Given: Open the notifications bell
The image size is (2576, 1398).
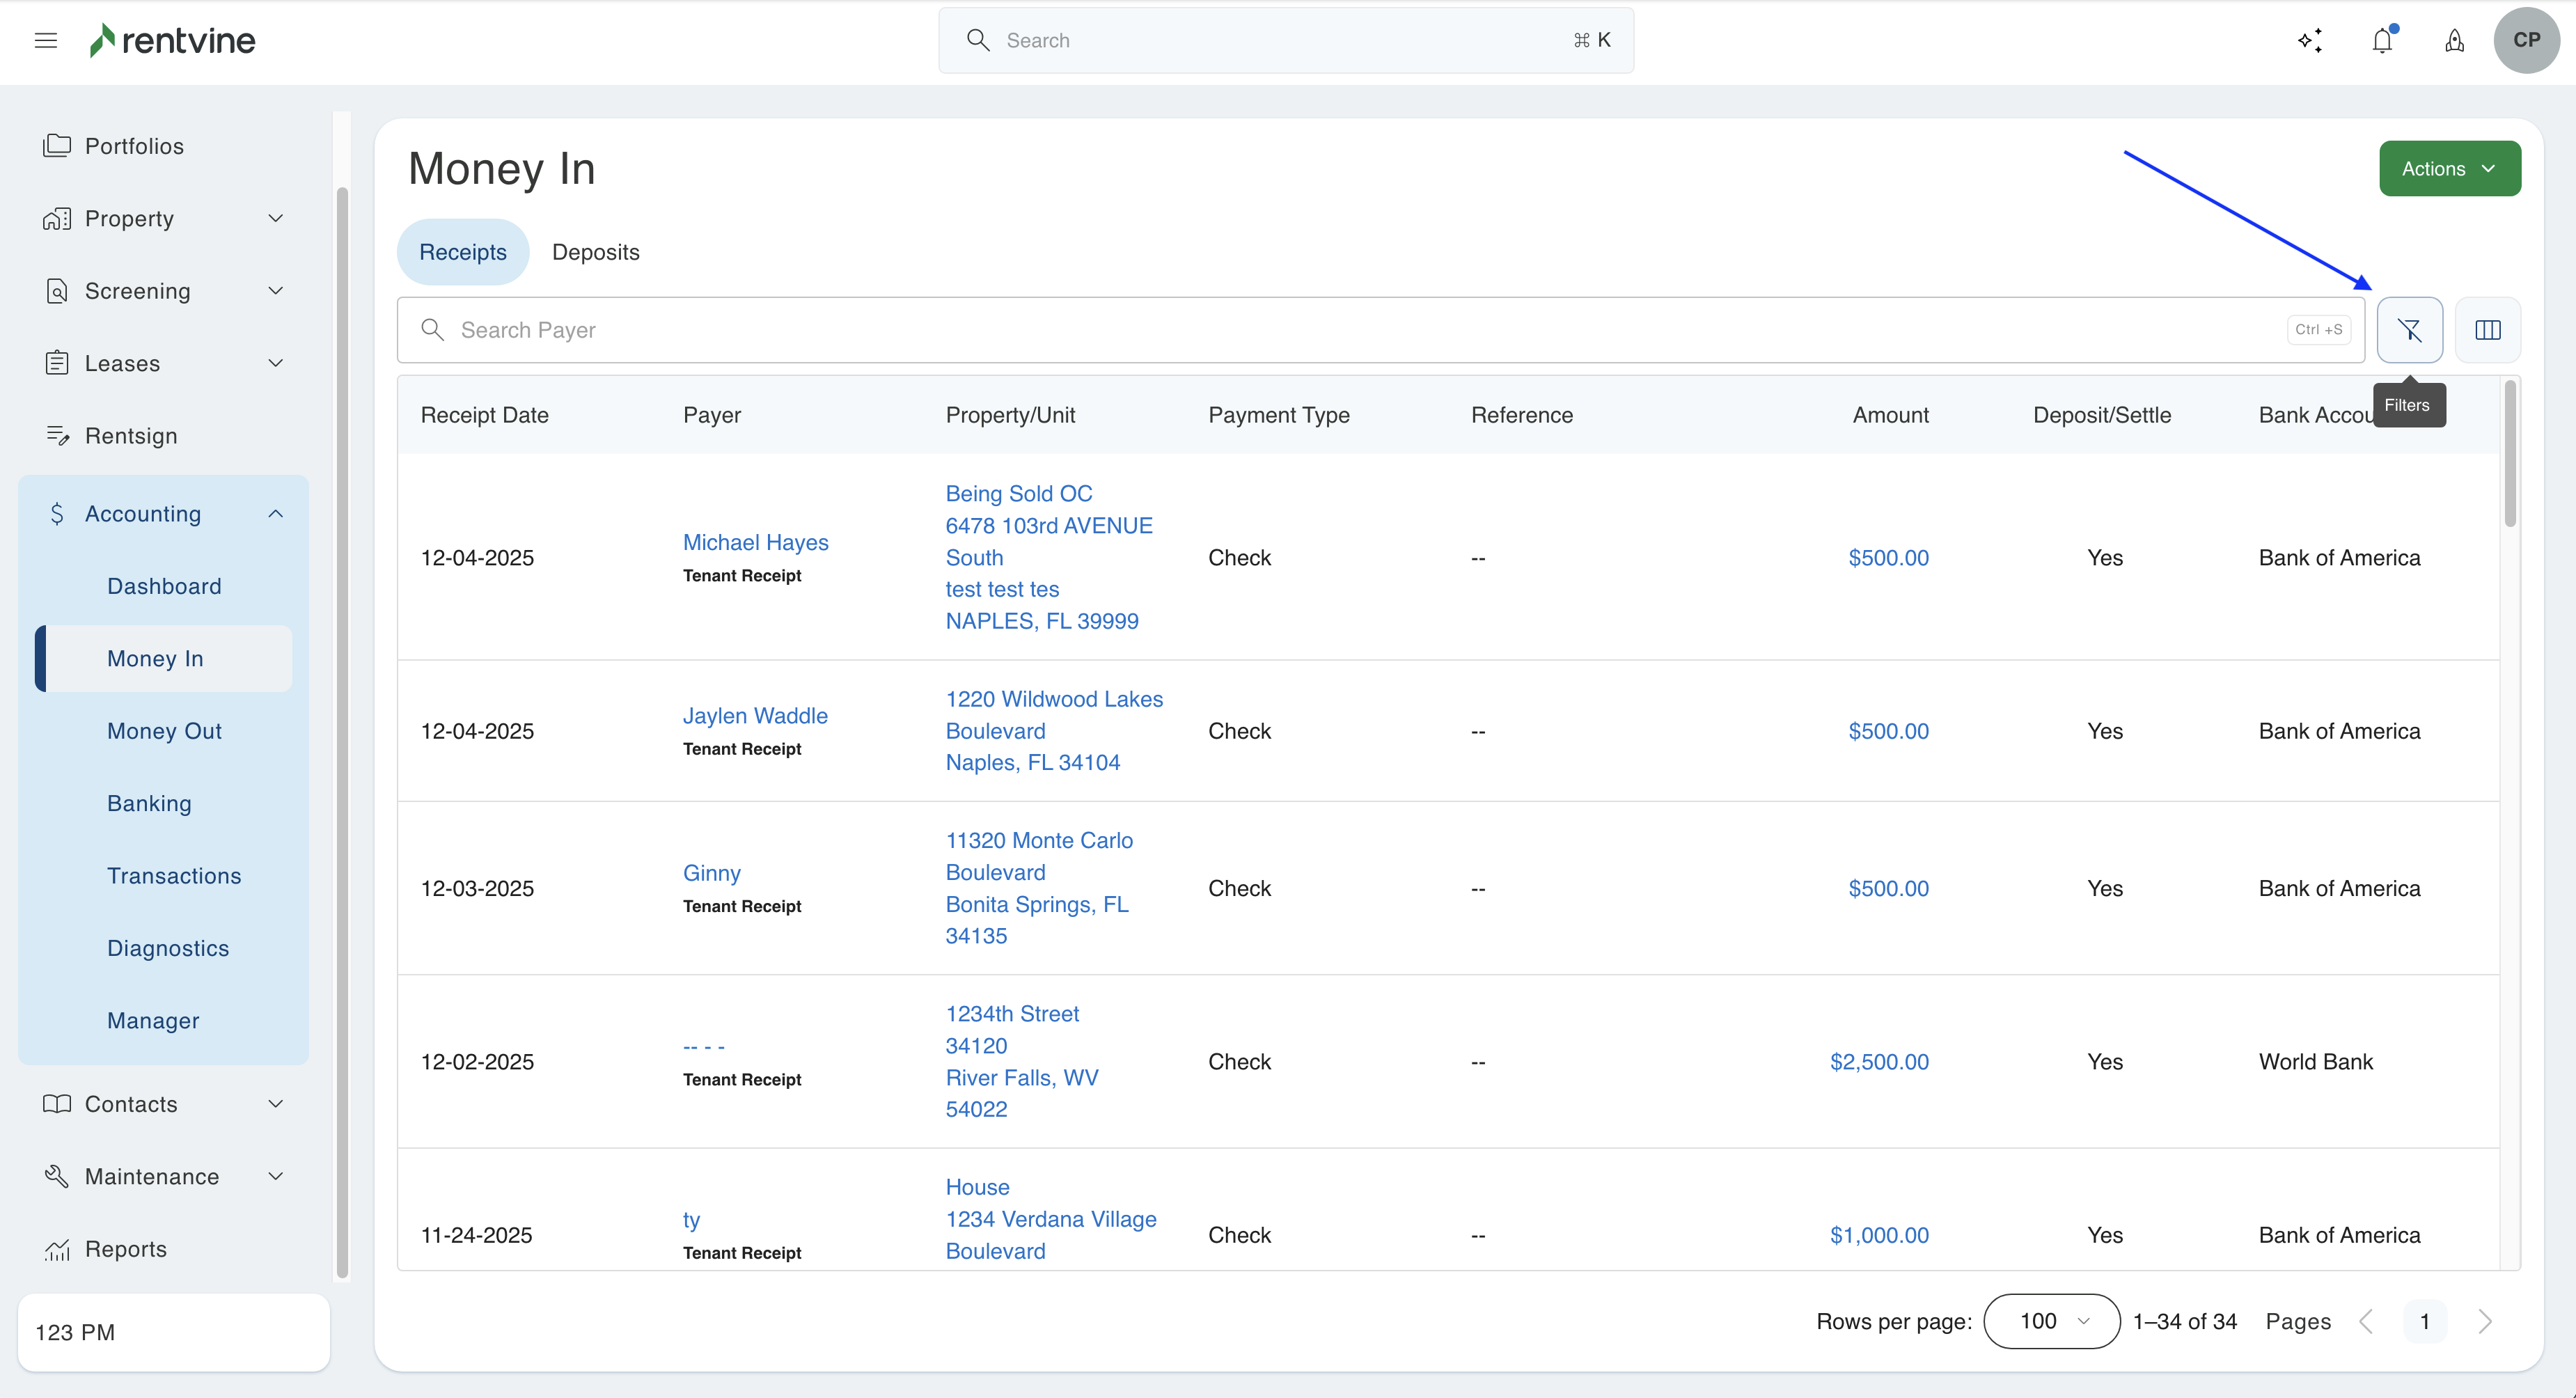Looking at the screenshot, I should point(2382,40).
